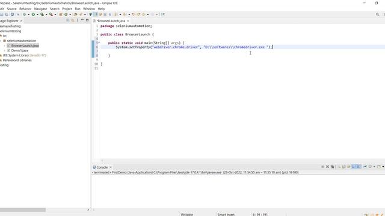Open the Navigate menu

(x=40, y=8)
